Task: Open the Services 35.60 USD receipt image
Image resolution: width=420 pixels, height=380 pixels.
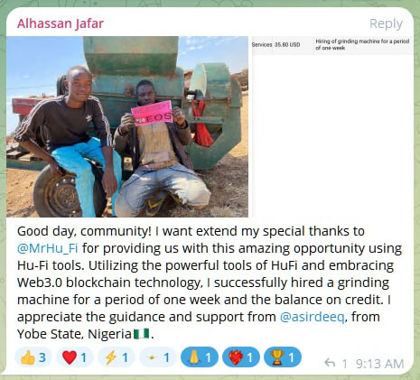Action: pos(332,45)
